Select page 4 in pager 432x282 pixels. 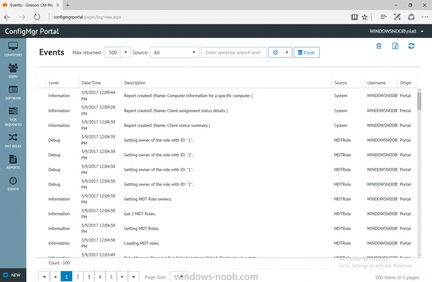pyautogui.click(x=100, y=277)
